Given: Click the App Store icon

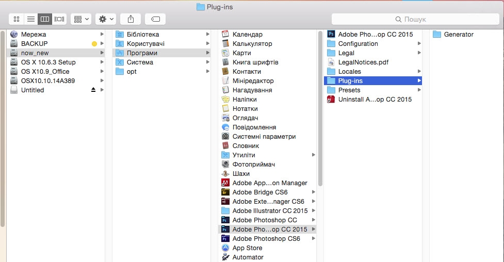Looking at the screenshot, I should 225,248.
